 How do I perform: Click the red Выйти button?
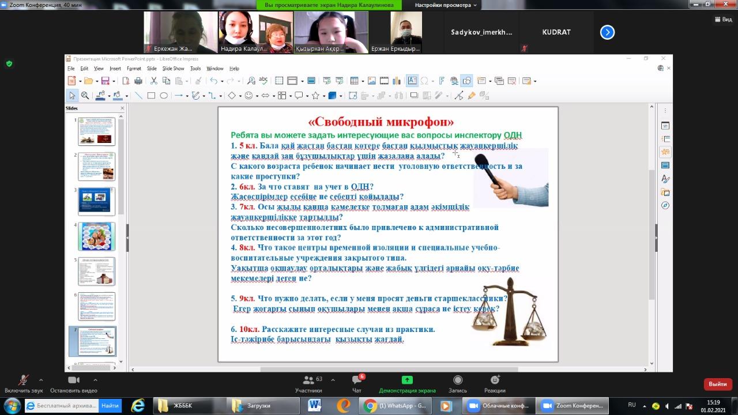[717, 384]
